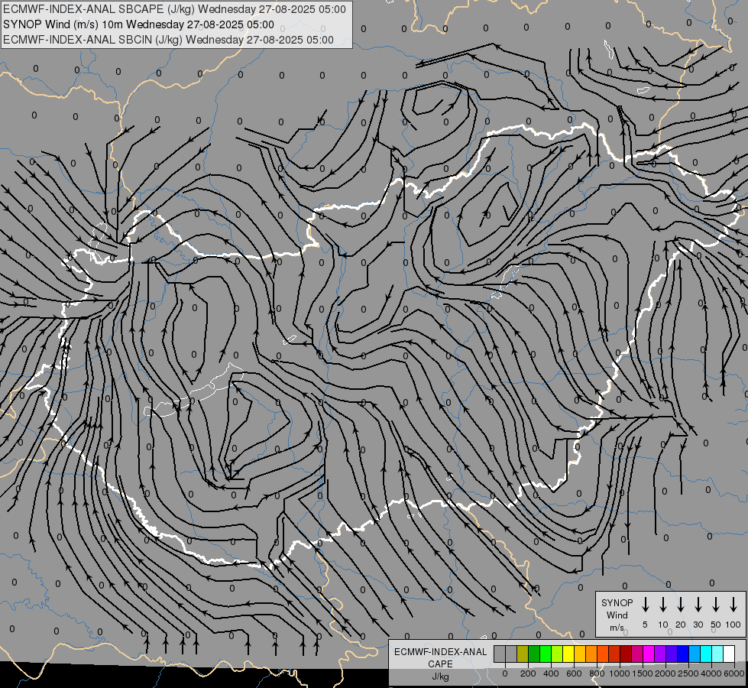Click the 'm/s' unit in wind legend
The height and width of the screenshot is (688, 748).
coord(617,628)
